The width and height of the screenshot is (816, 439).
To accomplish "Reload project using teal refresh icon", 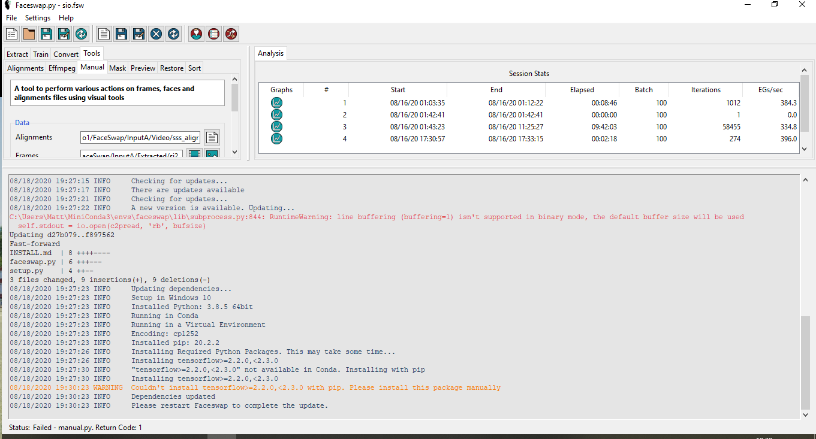I will (x=81, y=34).
